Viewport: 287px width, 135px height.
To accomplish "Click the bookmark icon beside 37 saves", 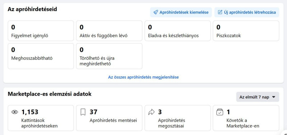I will click(83, 112).
